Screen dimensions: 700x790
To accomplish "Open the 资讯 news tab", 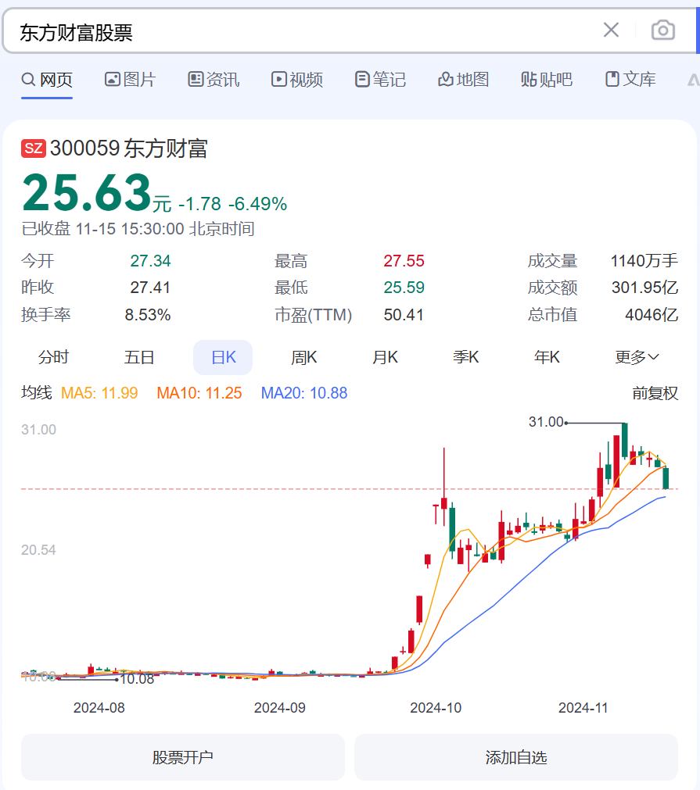I will click(214, 80).
